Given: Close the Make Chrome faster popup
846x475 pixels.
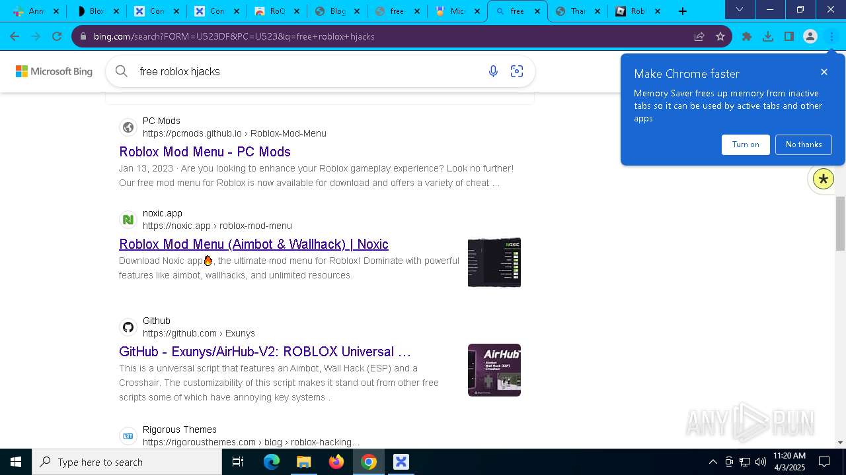Looking at the screenshot, I should (824, 72).
